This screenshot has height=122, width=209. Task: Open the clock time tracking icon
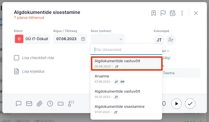click(x=50, y=104)
